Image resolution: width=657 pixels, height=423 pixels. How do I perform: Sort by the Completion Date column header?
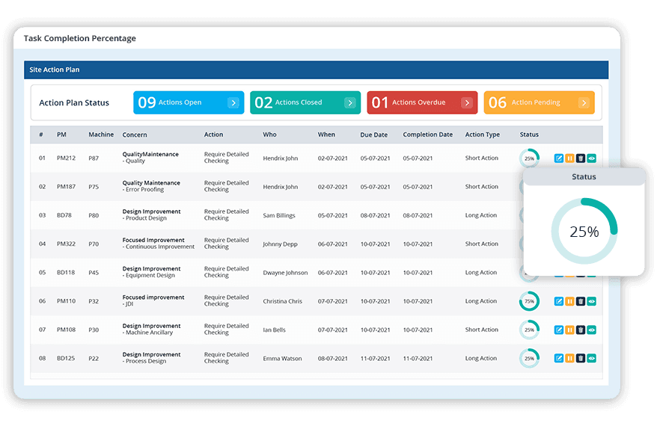click(428, 135)
